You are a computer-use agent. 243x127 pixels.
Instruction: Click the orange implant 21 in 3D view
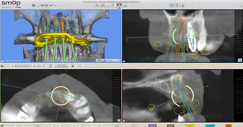(63, 25)
